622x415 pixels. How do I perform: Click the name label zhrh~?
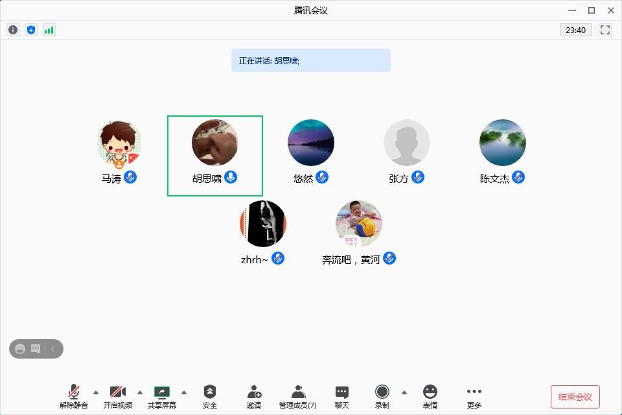click(x=254, y=260)
